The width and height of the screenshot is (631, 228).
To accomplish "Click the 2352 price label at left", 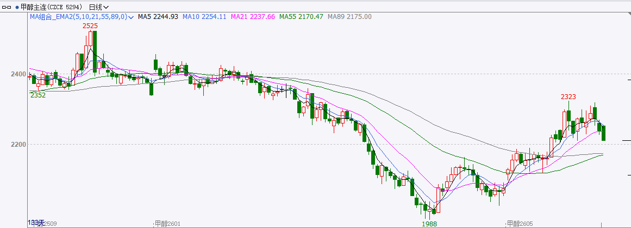I will (38, 95).
